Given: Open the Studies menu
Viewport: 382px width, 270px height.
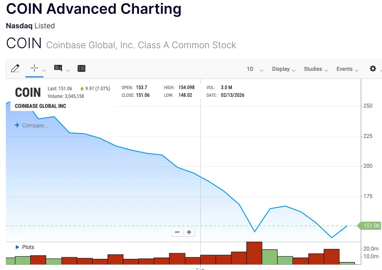Looking at the screenshot, I should click(x=316, y=69).
